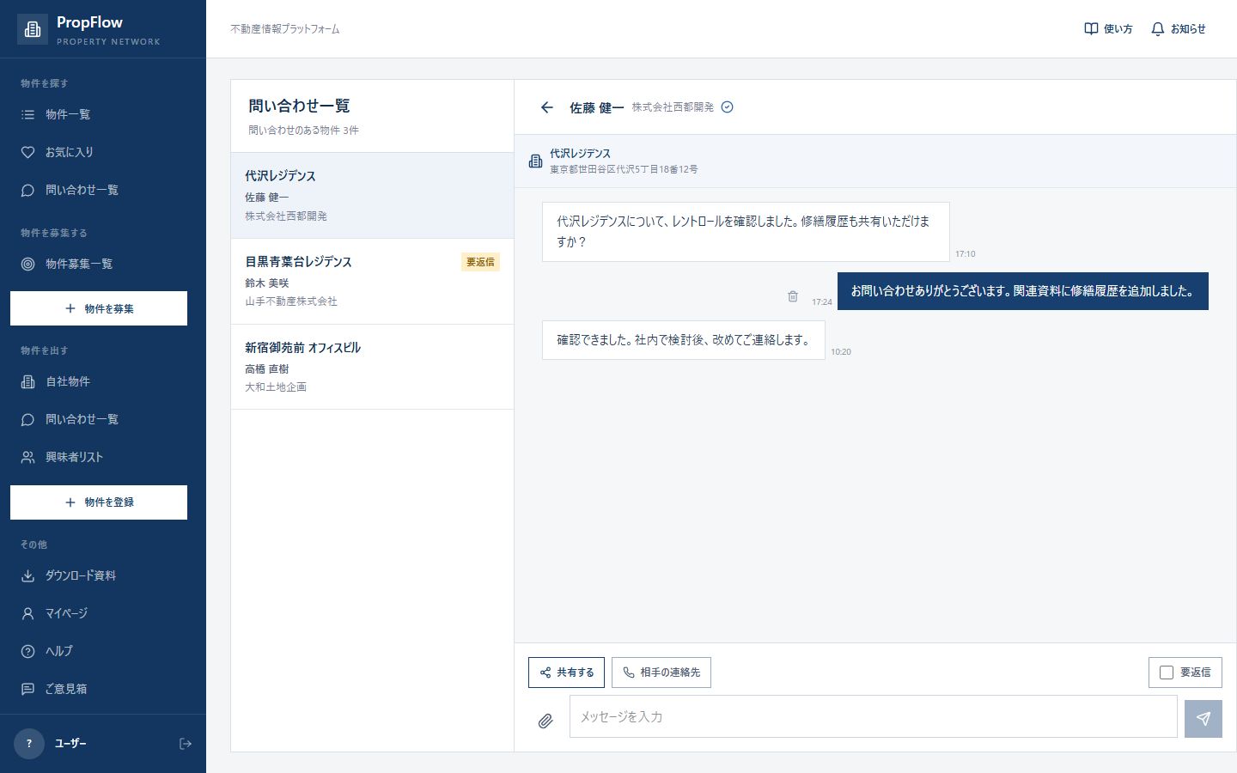Click the back arrow beside 佐藤 健一

[547, 107]
